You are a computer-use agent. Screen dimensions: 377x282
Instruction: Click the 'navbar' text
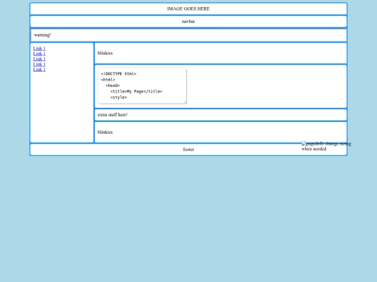(x=188, y=22)
